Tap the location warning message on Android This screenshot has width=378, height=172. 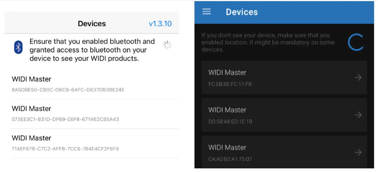pyautogui.click(x=268, y=42)
